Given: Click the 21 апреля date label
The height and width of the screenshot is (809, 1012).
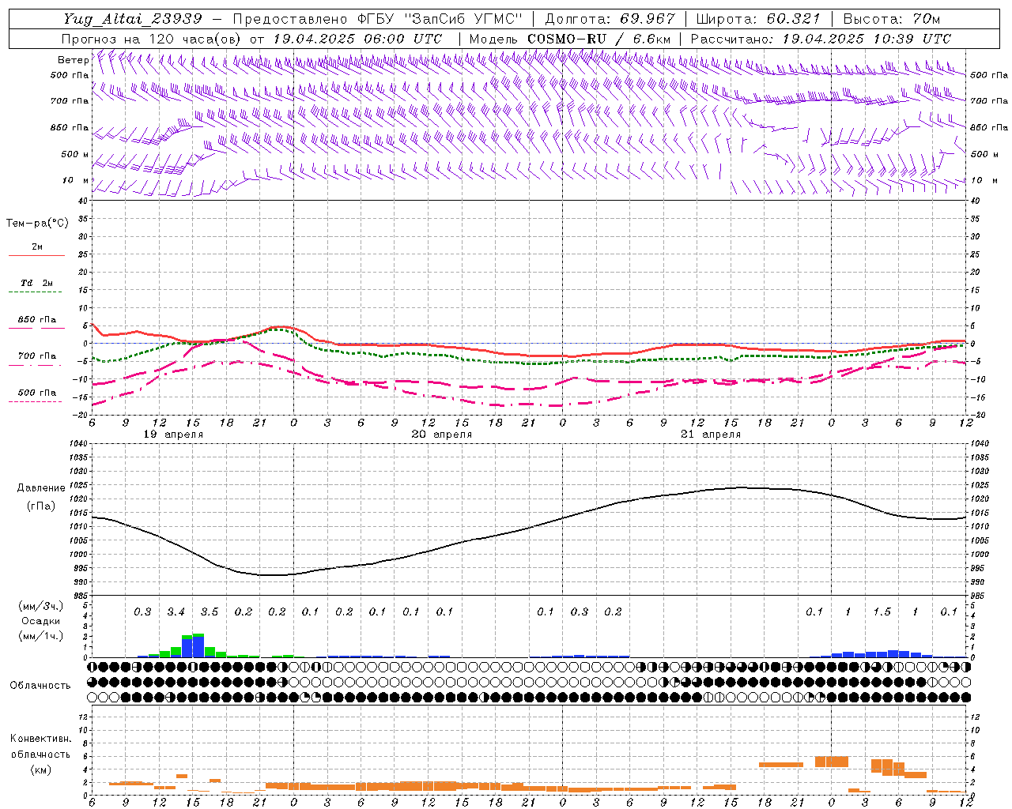Looking at the screenshot, I should 710,435.
